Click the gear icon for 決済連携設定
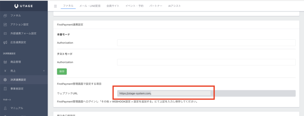 [x=5, y=80]
